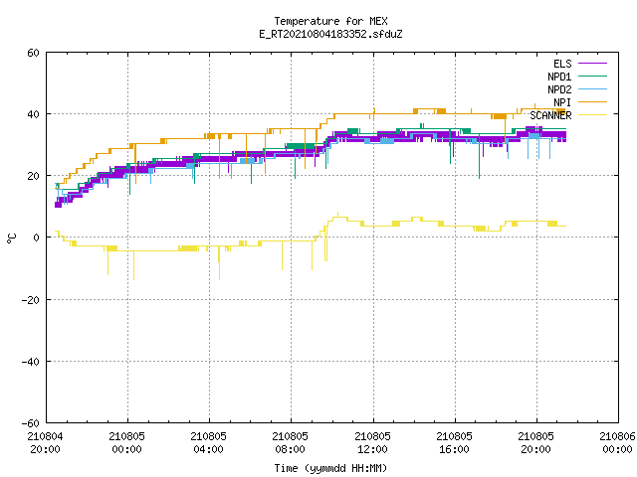Image resolution: width=637 pixels, height=477 pixels.
Task: Click the x-axis tick label 210805 20:00
Action: 535,443
